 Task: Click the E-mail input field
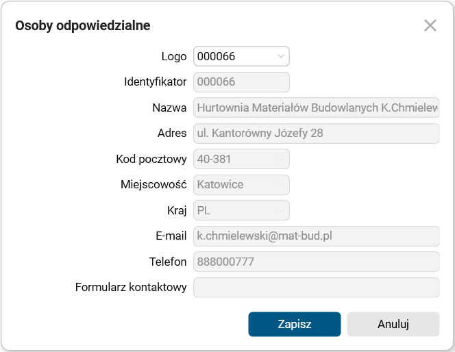pos(316,236)
